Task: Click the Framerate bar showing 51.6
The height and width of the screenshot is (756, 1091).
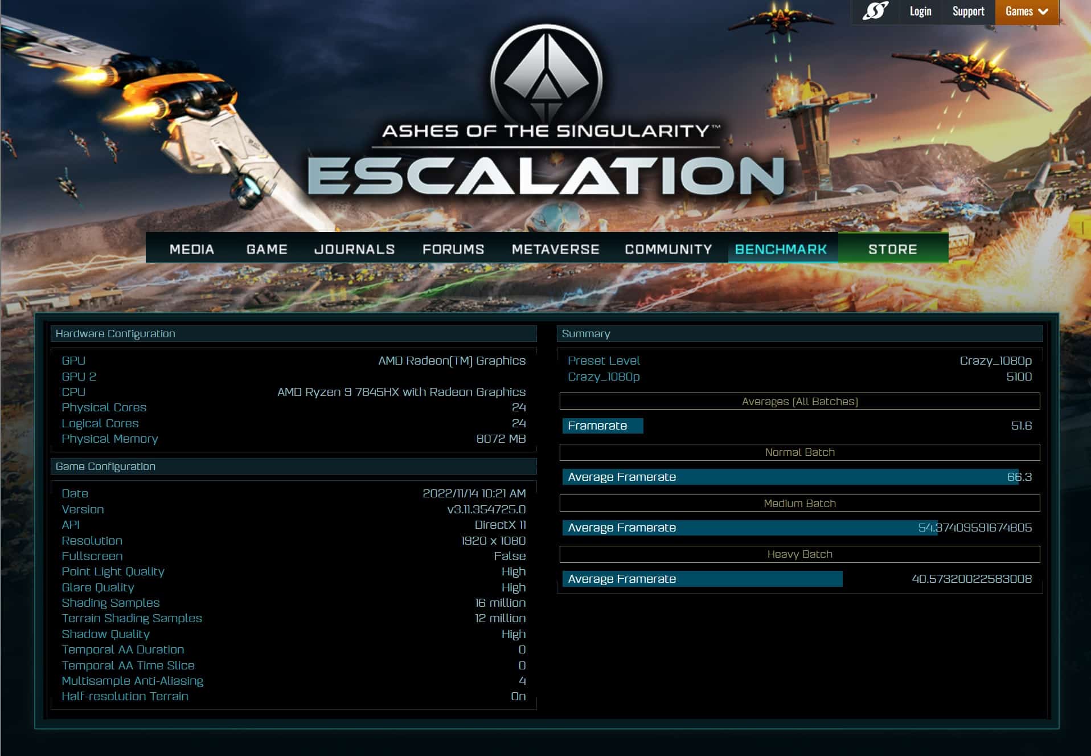Action: pos(602,426)
